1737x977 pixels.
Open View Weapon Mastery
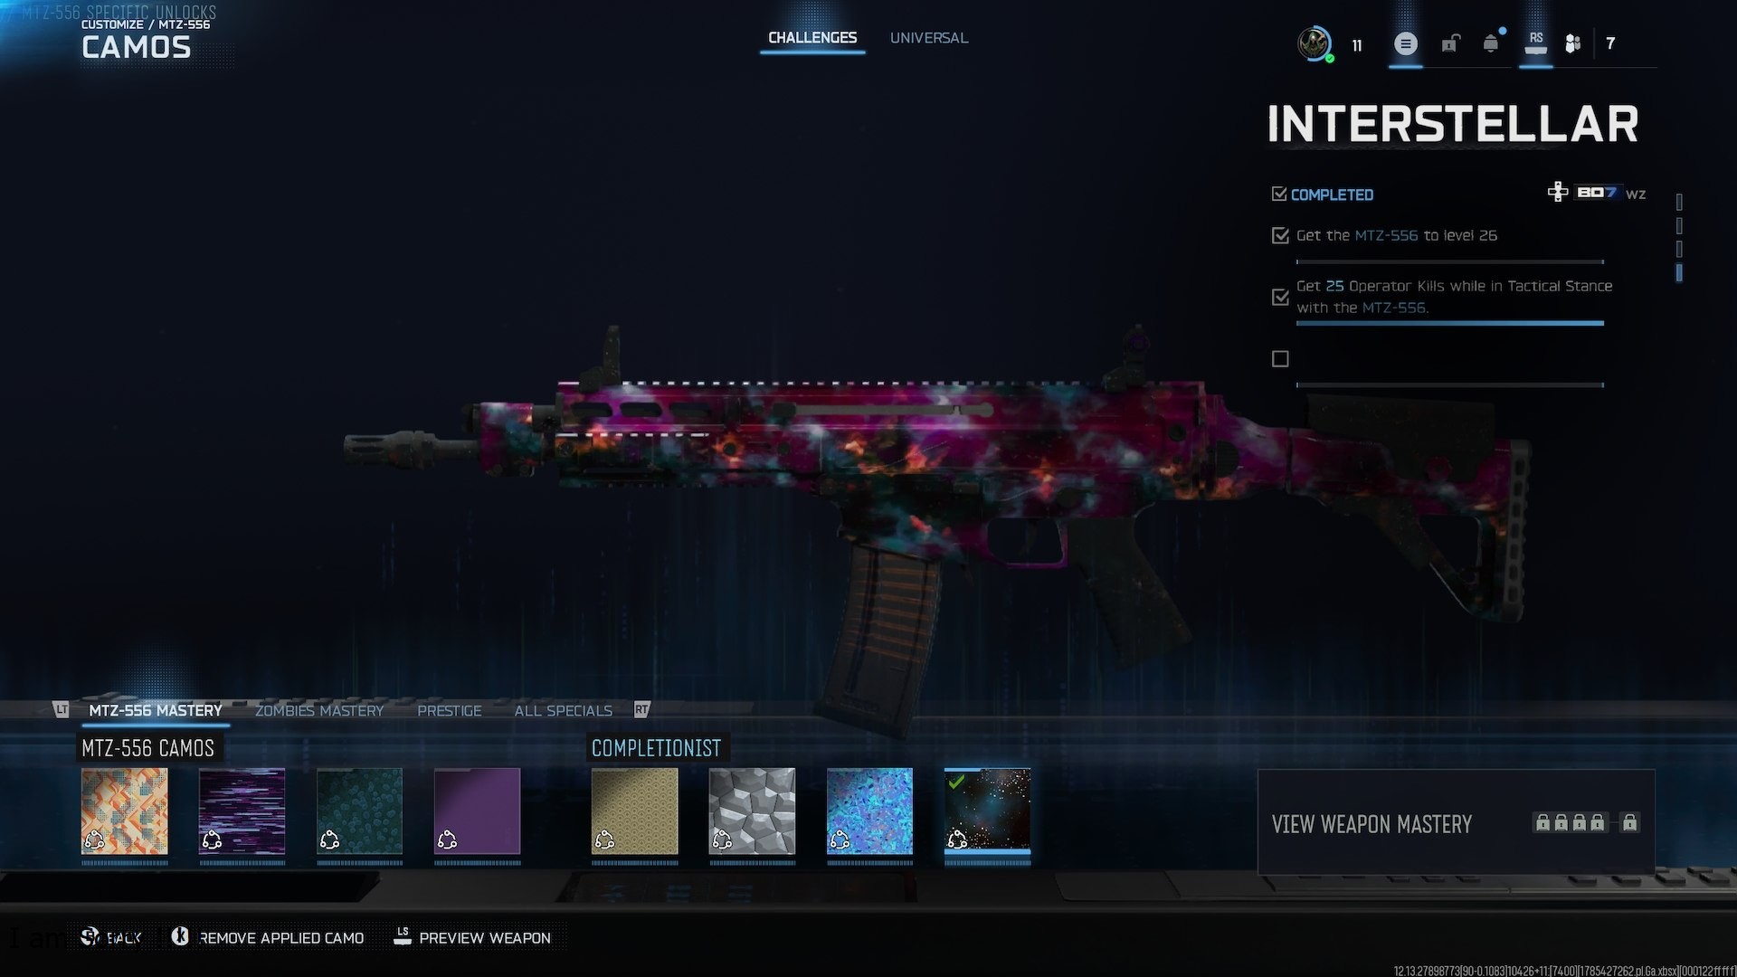tap(1457, 822)
